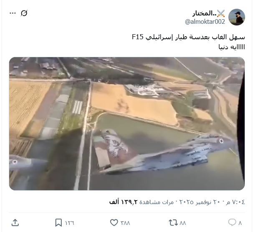Open the three-dots more options menu
This screenshot has width=253, height=232.
[13, 13]
